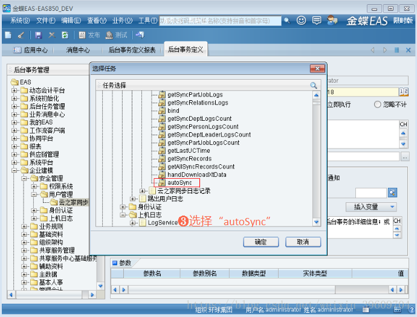Select the LogService node

[x=162, y=223]
